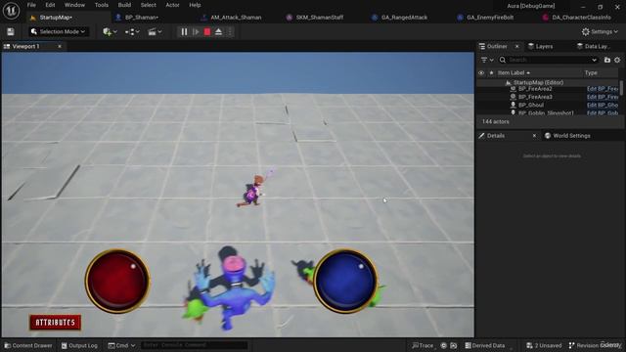Viewport: 626px width, 352px height.
Task: Sort by the Type column
Action: [x=591, y=73]
